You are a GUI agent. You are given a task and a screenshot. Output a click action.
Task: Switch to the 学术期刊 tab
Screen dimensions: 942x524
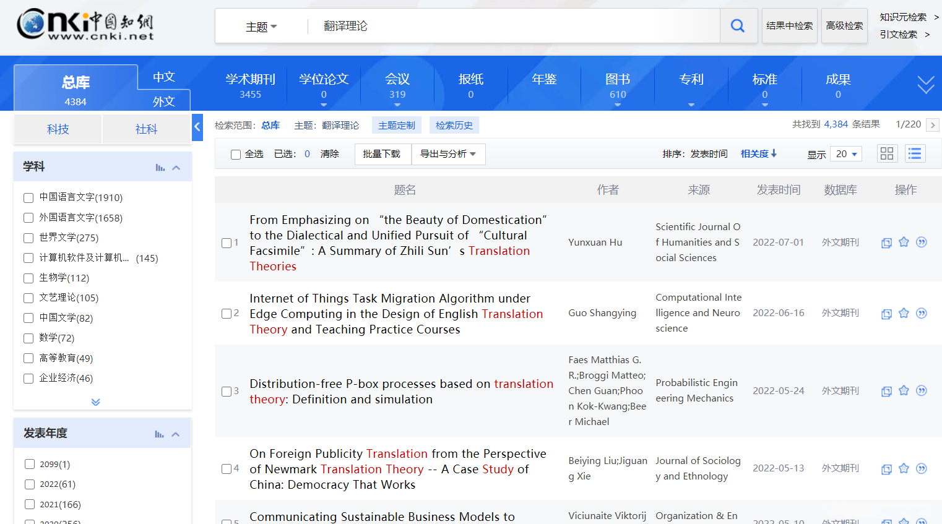tap(250, 85)
